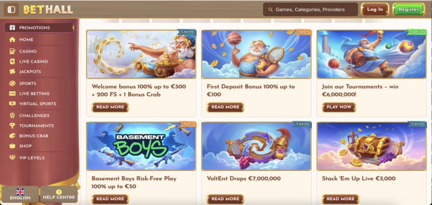The width and height of the screenshot is (432, 205).
Task: Click the VIP Levels diamond icon
Action: 12,158
